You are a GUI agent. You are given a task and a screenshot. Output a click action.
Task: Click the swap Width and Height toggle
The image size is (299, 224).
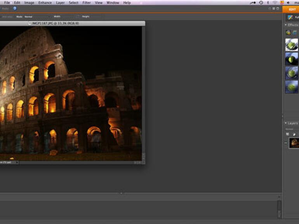(78, 17)
